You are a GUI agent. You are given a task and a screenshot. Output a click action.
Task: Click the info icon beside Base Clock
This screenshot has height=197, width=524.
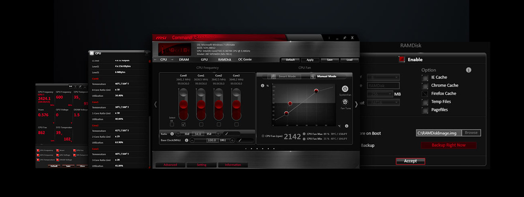tap(187, 140)
